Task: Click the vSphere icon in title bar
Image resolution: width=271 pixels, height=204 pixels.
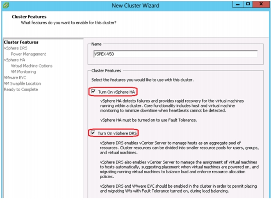Action: pos(6,5)
